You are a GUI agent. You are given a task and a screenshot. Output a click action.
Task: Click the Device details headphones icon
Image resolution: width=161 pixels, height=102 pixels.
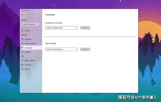(x=22, y=60)
